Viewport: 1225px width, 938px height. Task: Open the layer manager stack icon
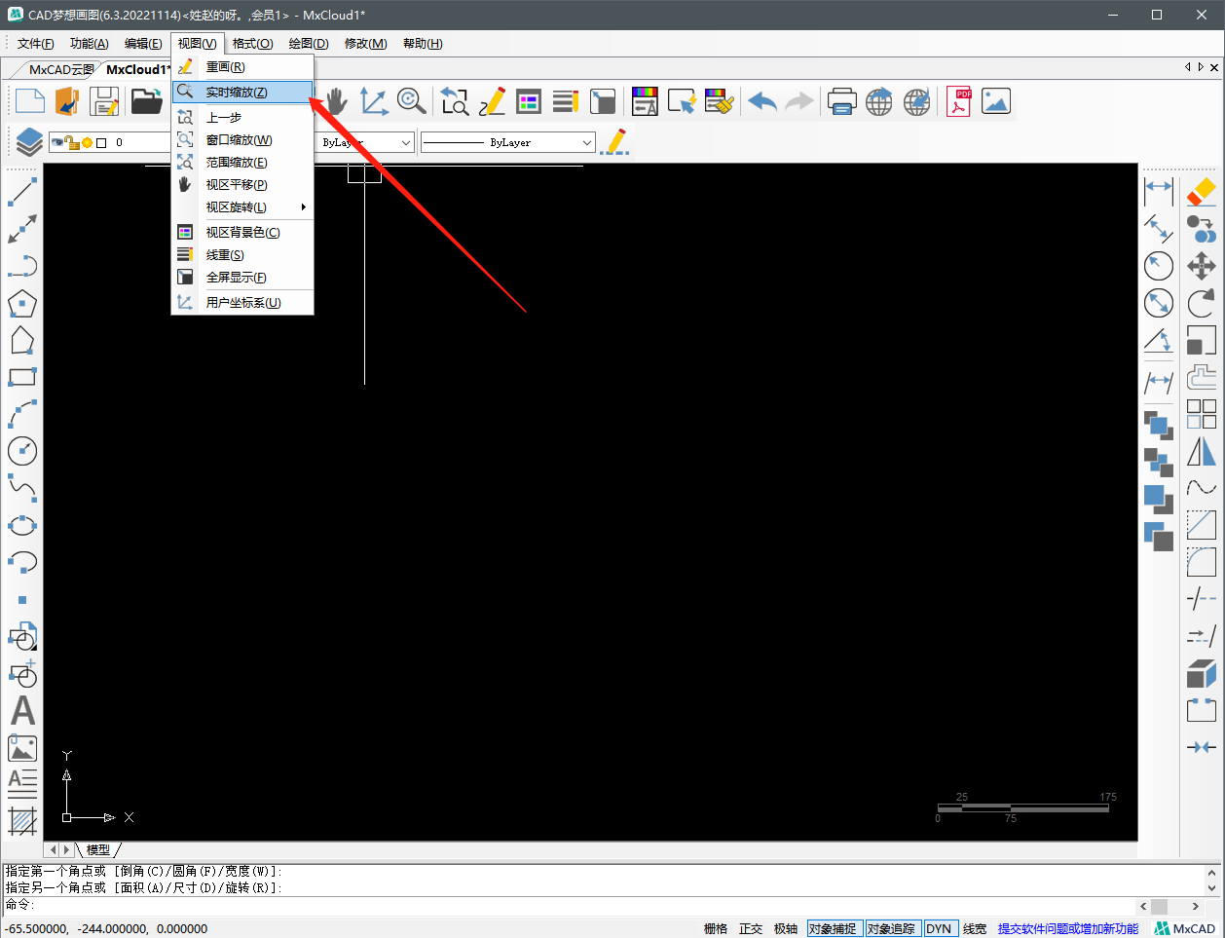click(x=29, y=142)
